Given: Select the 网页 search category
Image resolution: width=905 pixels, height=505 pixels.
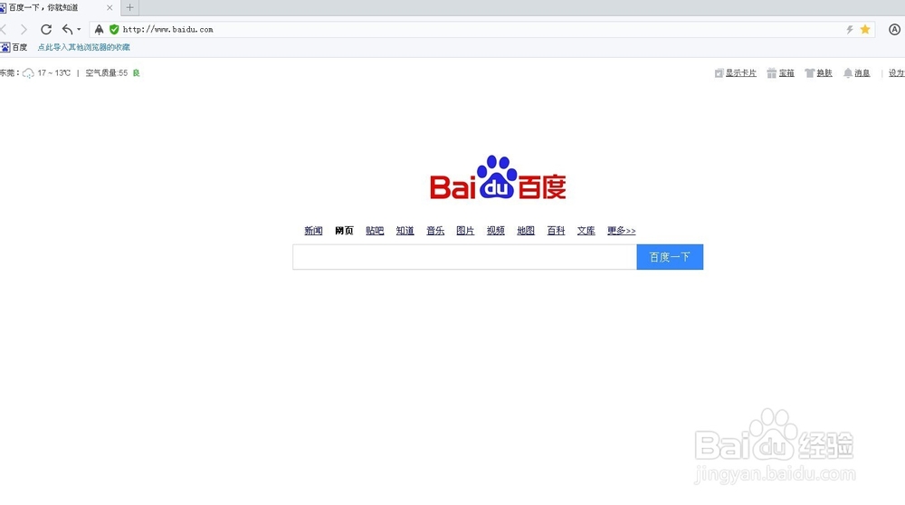Looking at the screenshot, I should (x=344, y=231).
